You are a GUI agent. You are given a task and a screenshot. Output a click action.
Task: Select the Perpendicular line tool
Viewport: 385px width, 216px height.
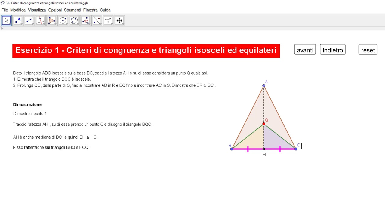coord(40,20)
